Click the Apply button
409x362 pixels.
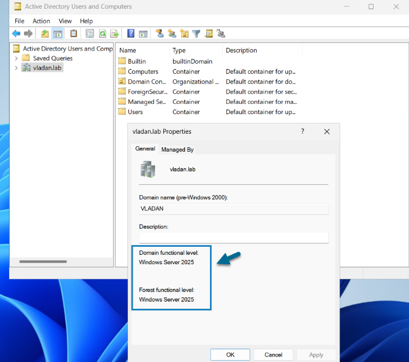316,355
